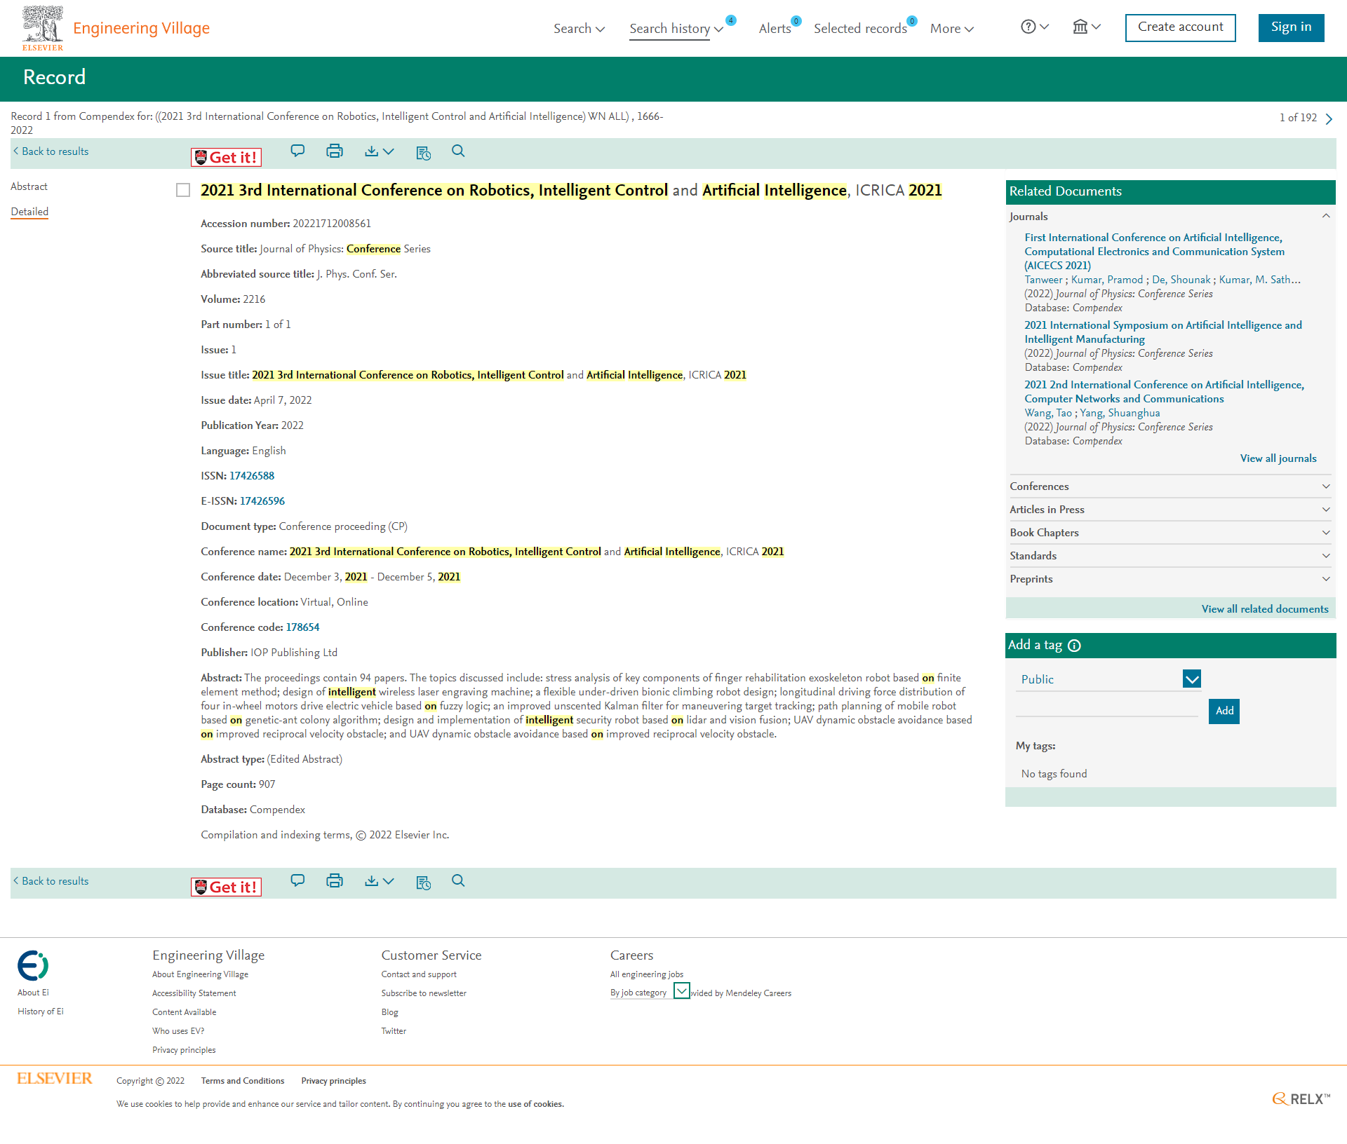
Task: Click the Elsevier tree logo
Action: (x=43, y=28)
